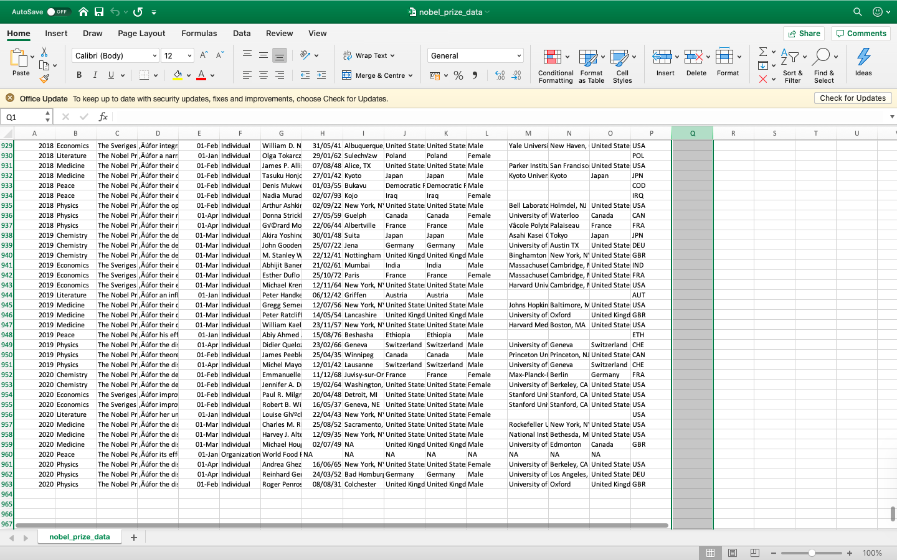The width and height of the screenshot is (897, 560).
Task: Apply Bold formatting
Action: [x=78, y=75]
